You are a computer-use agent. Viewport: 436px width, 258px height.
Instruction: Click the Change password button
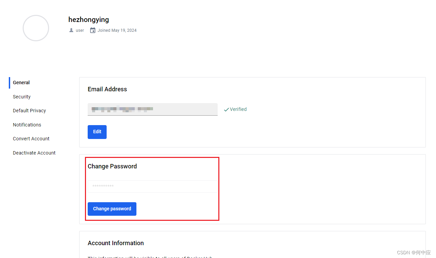point(112,209)
